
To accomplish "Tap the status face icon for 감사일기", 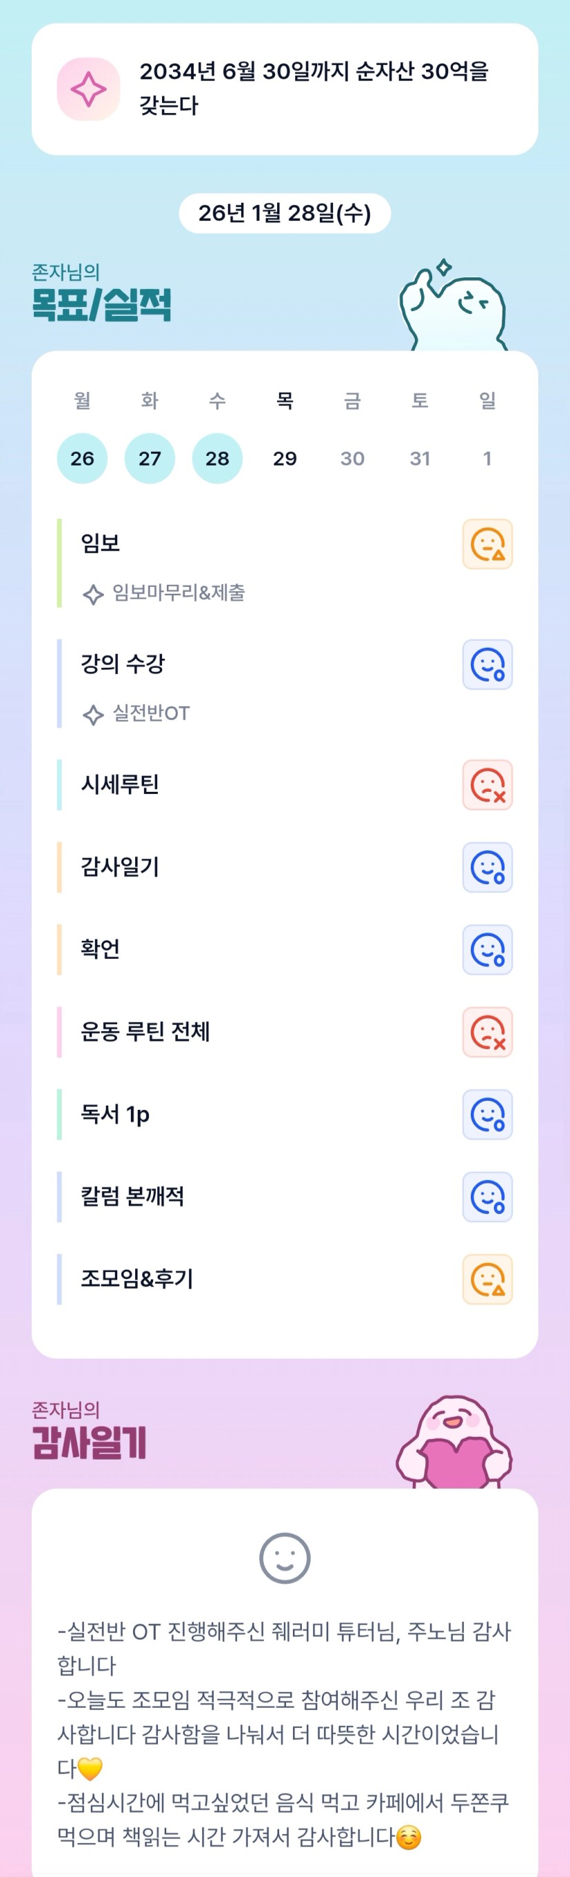I will point(487,867).
